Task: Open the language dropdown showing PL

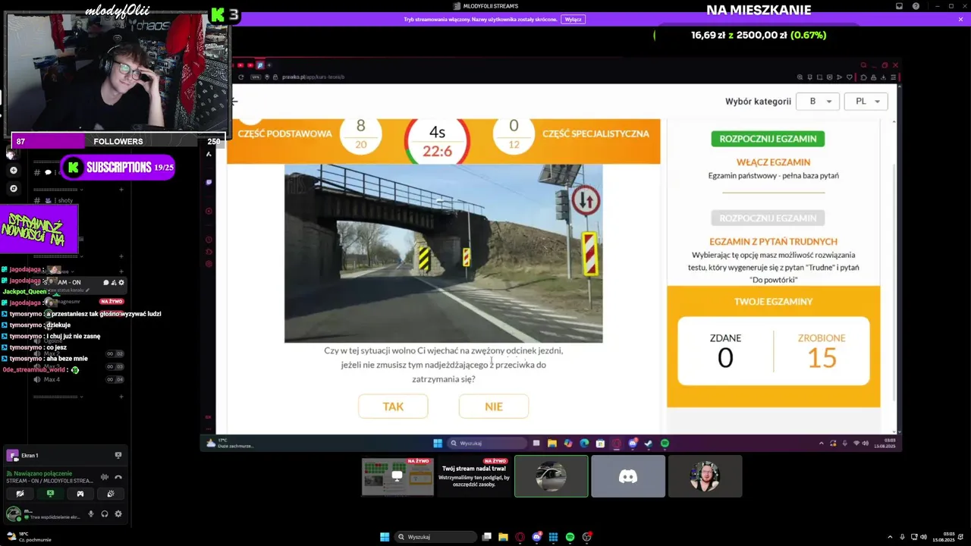Action: tap(866, 101)
